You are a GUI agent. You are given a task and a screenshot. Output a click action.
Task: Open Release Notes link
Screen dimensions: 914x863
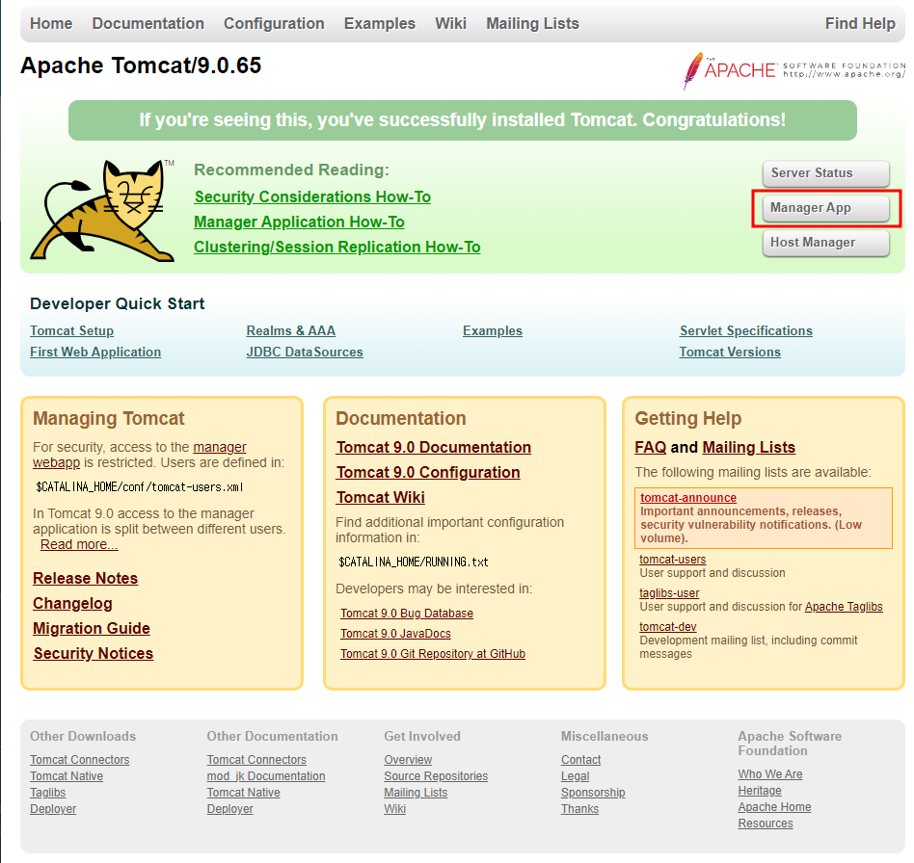tap(85, 578)
